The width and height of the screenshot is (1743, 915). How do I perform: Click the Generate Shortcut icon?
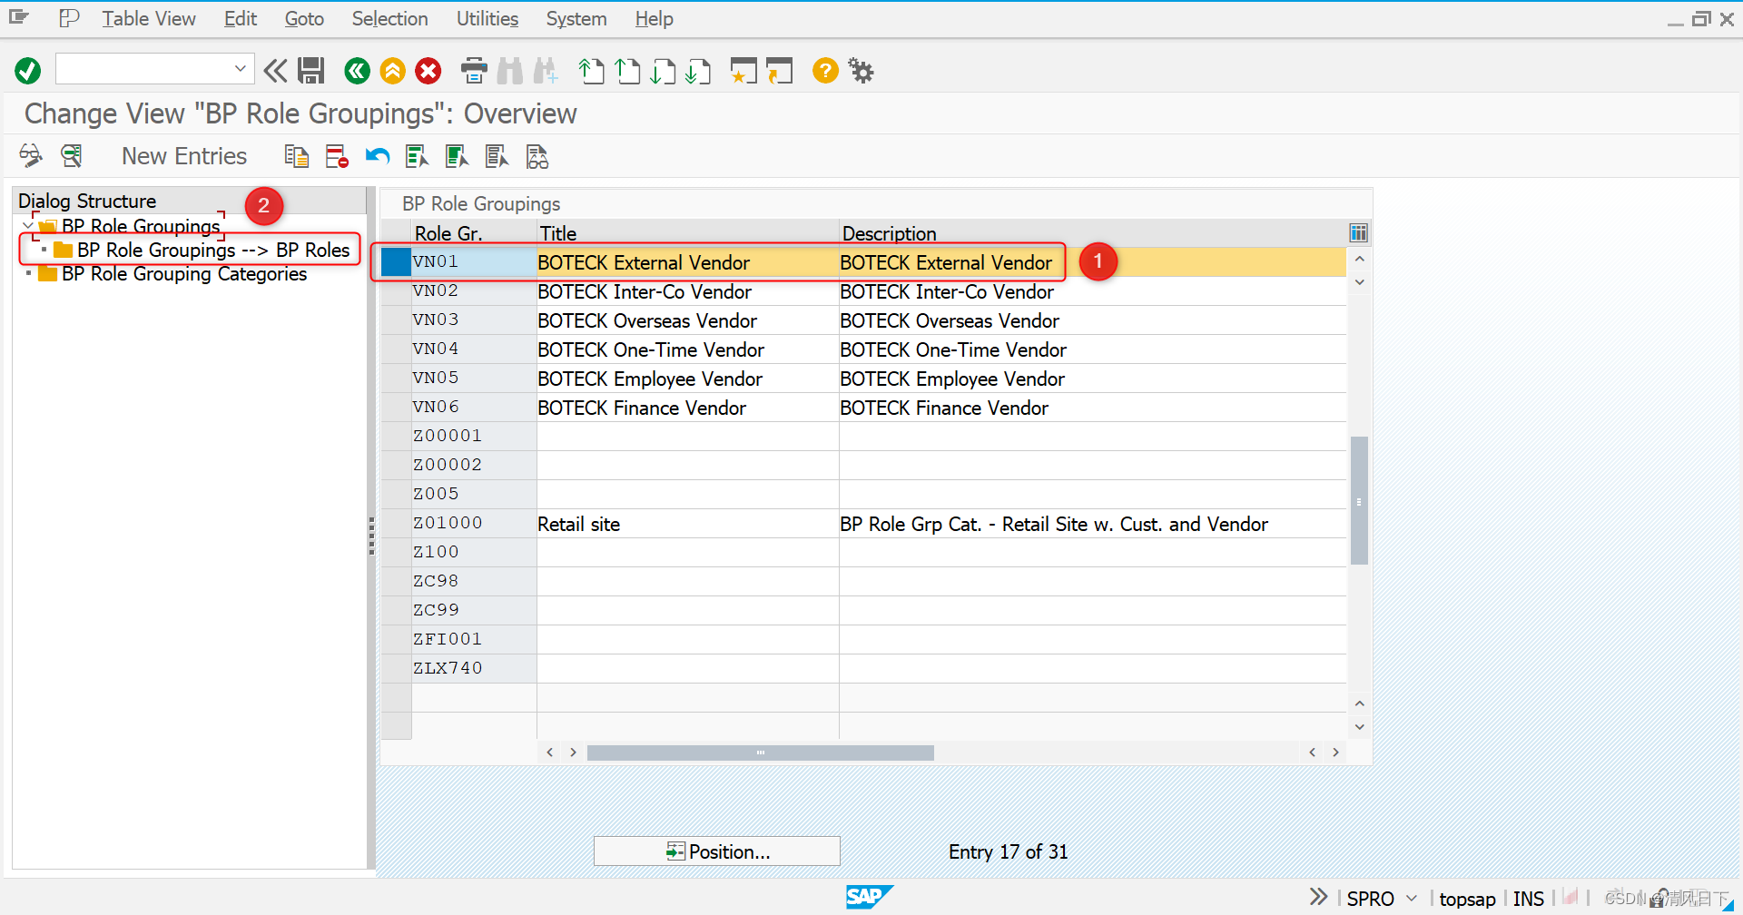tap(779, 71)
